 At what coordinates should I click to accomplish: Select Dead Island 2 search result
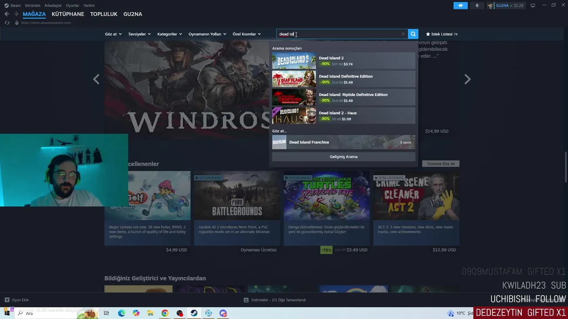click(x=343, y=61)
